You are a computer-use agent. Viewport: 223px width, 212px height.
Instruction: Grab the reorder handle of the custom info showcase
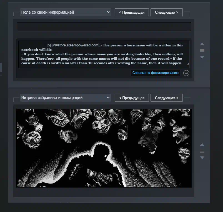coord(202,51)
